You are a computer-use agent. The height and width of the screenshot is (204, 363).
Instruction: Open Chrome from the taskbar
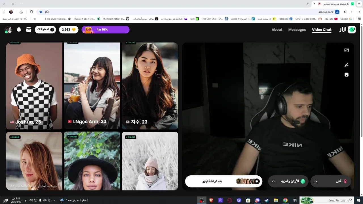pyautogui.click(x=285, y=200)
